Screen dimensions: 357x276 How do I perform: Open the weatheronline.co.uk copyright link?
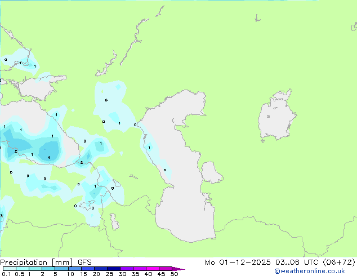[x=309, y=271]
